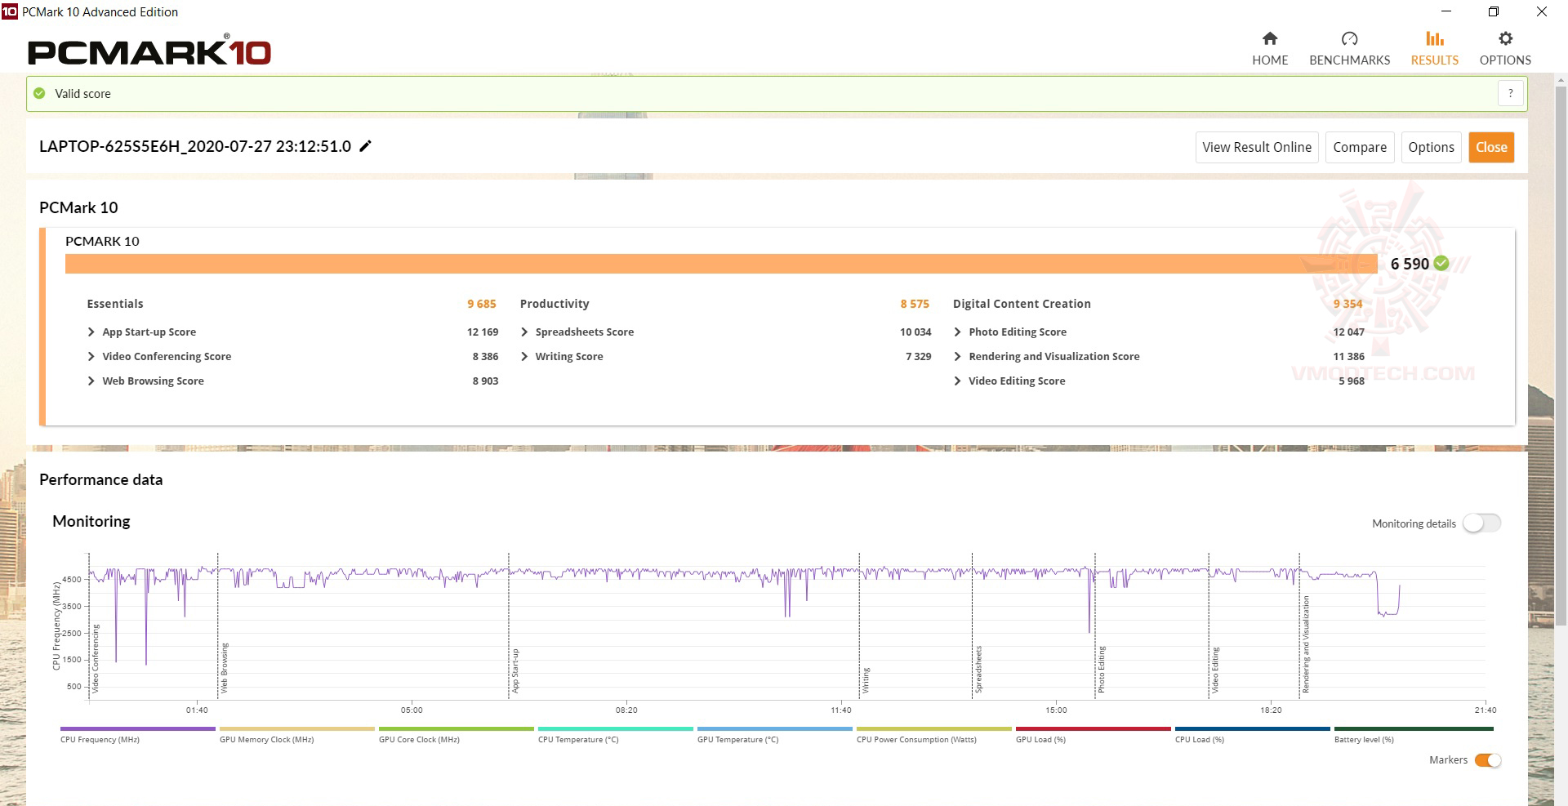Open Benchmarks via the gauge icon
Screen dimensions: 1568x806
click(x=1349, y=39)
